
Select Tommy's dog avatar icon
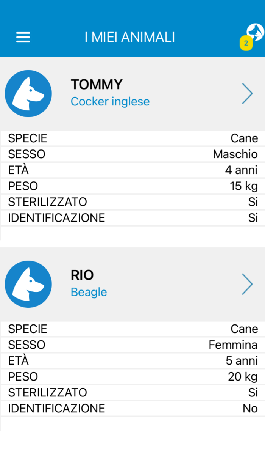[28, 93]
